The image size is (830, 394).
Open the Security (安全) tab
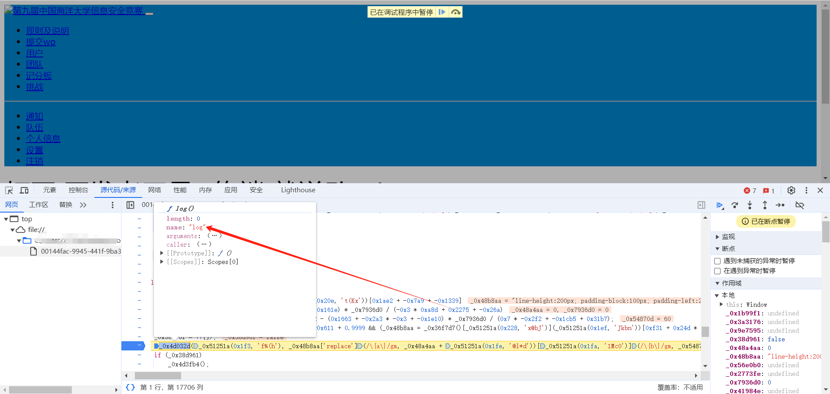pos(256,190)
